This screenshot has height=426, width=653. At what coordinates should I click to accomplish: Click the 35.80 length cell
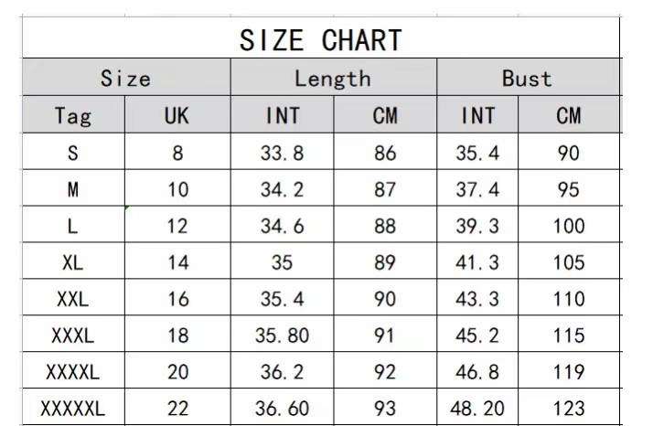(282, 335)
